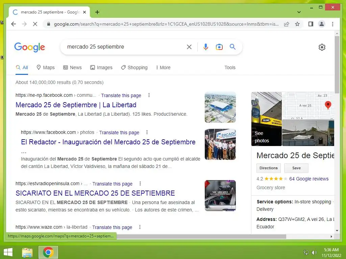Clear the Google search box text
Viewport: 346px width, 259px height.
189,47
